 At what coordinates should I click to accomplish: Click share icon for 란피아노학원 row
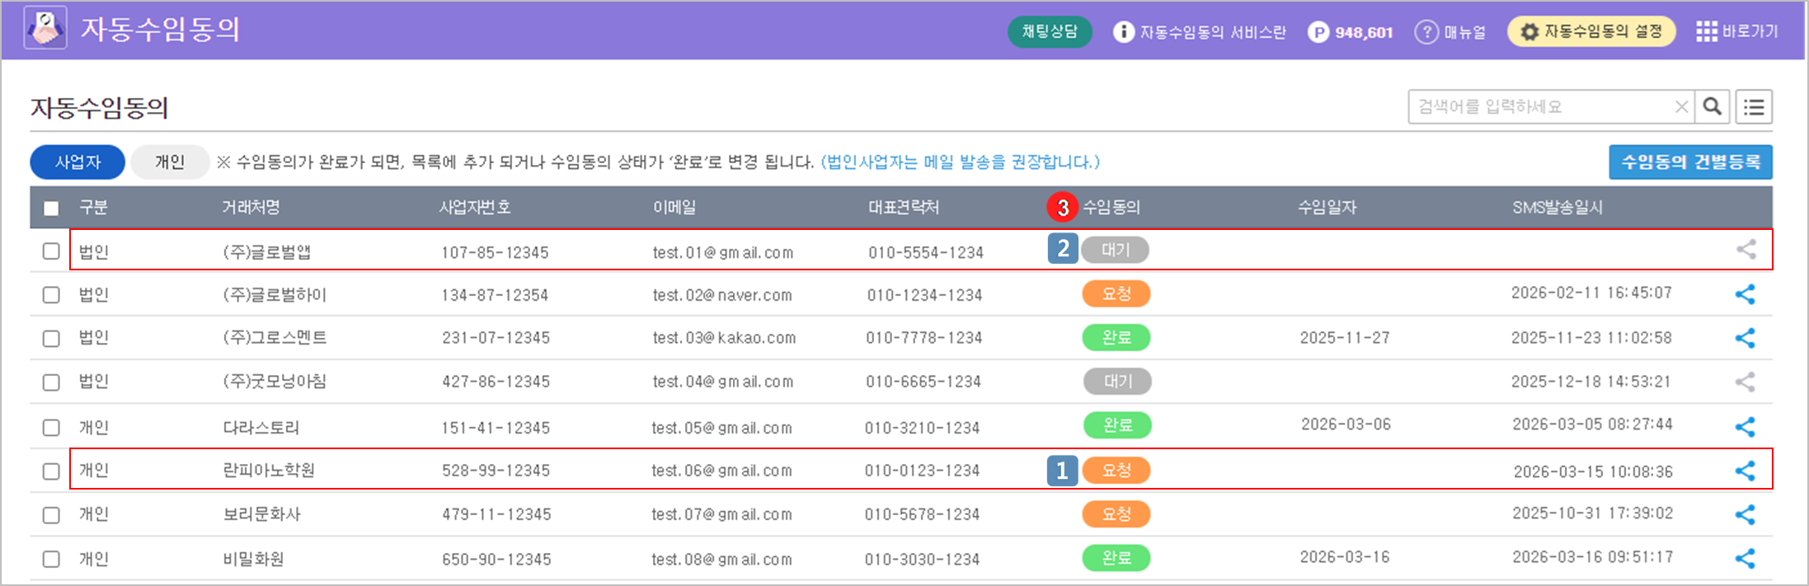(x=1745, y=471)
